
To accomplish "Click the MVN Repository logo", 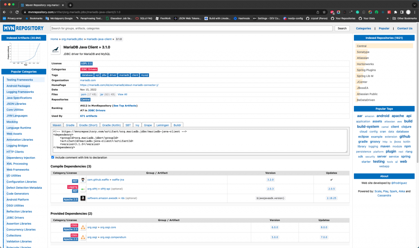I will click(x=23, y=28).
